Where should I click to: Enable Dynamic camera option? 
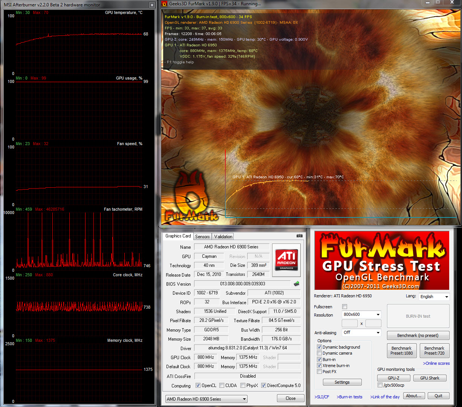coord(319,353)
